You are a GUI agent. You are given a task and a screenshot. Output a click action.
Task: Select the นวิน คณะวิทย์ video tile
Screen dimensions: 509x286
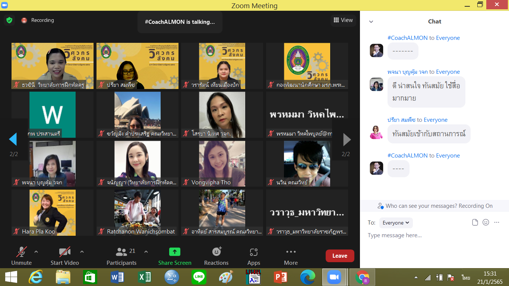(x=307, y=163)
